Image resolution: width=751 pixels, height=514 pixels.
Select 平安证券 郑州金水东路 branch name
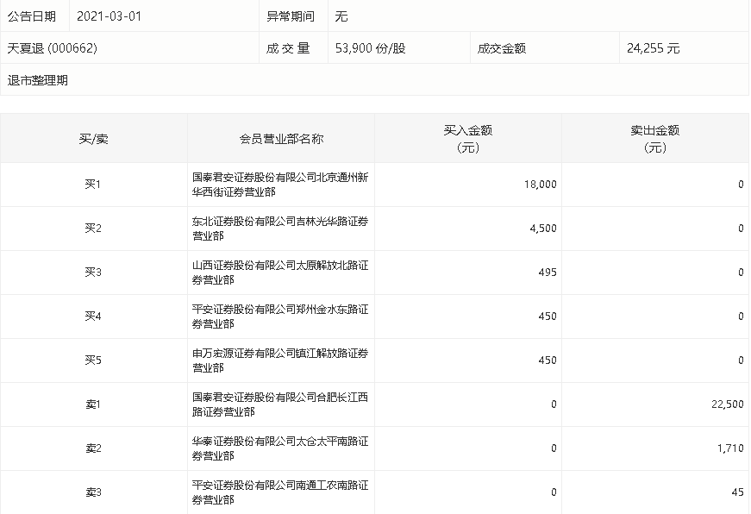pos(280,317)
